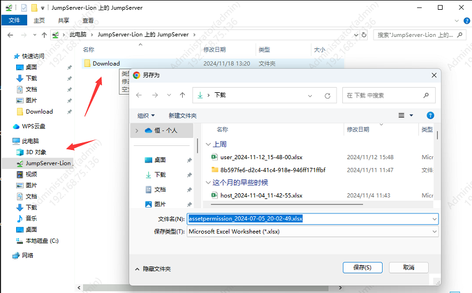Select 下载 in the dialog navigation pane
This screenshot has height=293, width=472.
(160, 175)
